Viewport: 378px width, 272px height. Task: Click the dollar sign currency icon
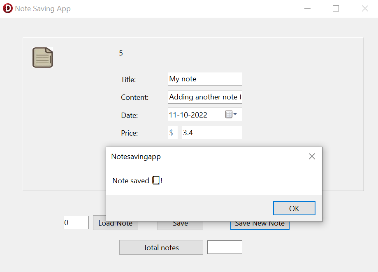172,132
